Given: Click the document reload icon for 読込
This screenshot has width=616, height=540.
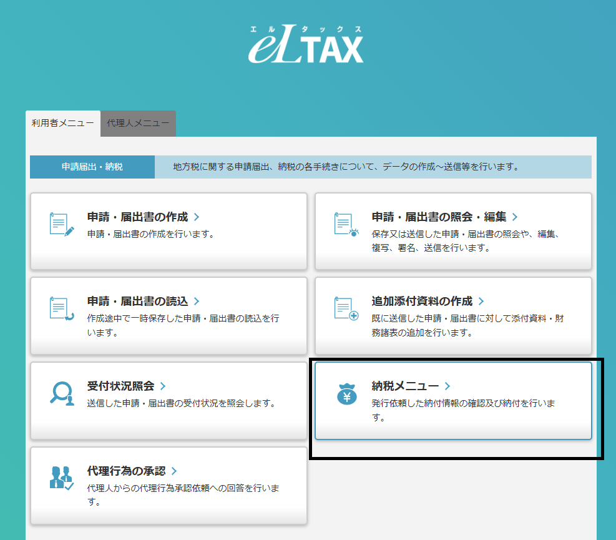Looking at the screenshot, I should [62, 308].
